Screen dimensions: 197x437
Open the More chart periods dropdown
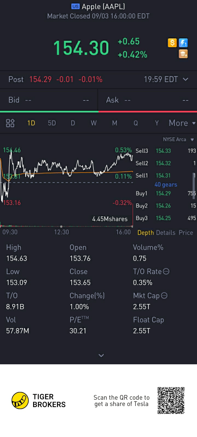[x=182, y=123]
